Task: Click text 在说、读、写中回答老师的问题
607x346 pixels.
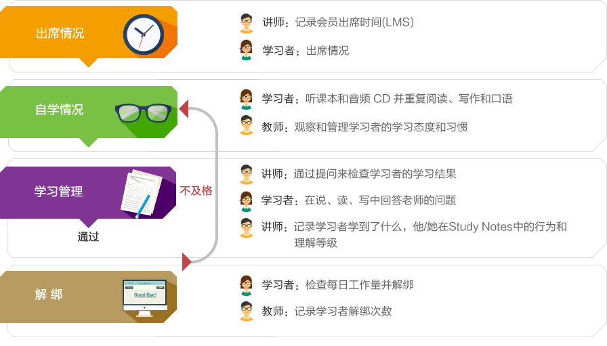Action: [x=380, y=200]
